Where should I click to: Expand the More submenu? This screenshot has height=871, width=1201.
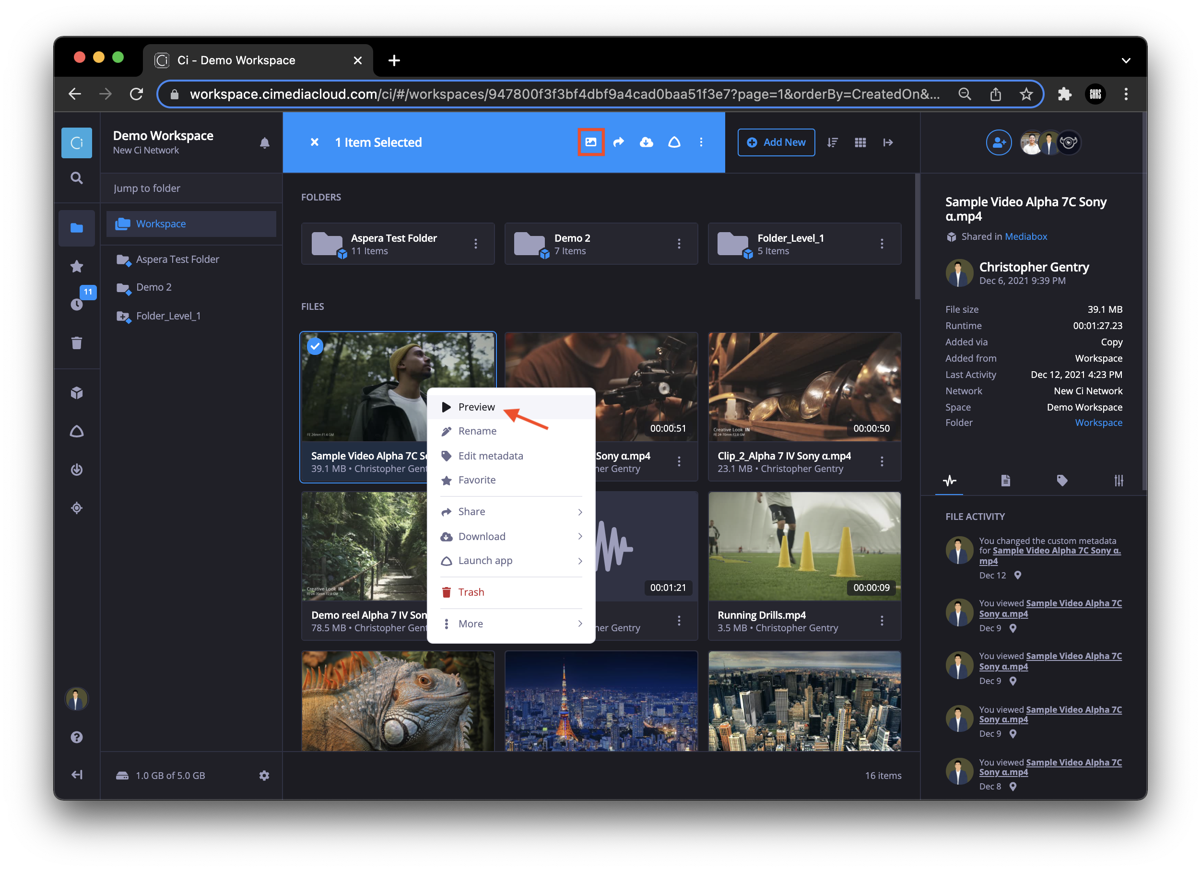(511, 624)
